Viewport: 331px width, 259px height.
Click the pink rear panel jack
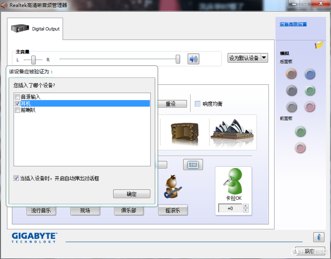point(310,107)
